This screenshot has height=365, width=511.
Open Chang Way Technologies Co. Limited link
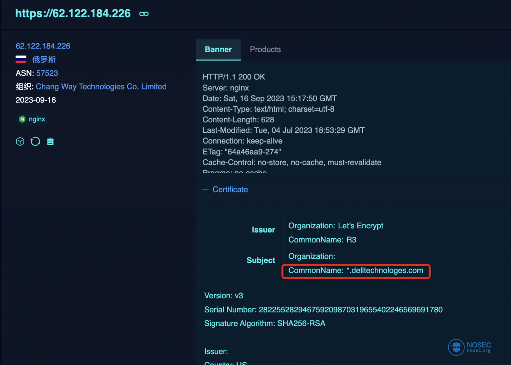point(101,87)
